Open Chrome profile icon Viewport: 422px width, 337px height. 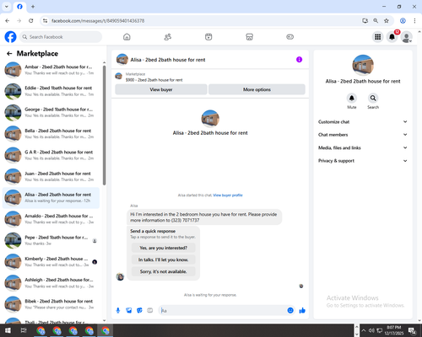coord(403,21)
